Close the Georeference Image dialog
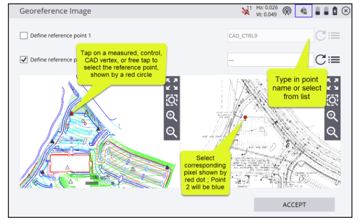 click(346, 11)
